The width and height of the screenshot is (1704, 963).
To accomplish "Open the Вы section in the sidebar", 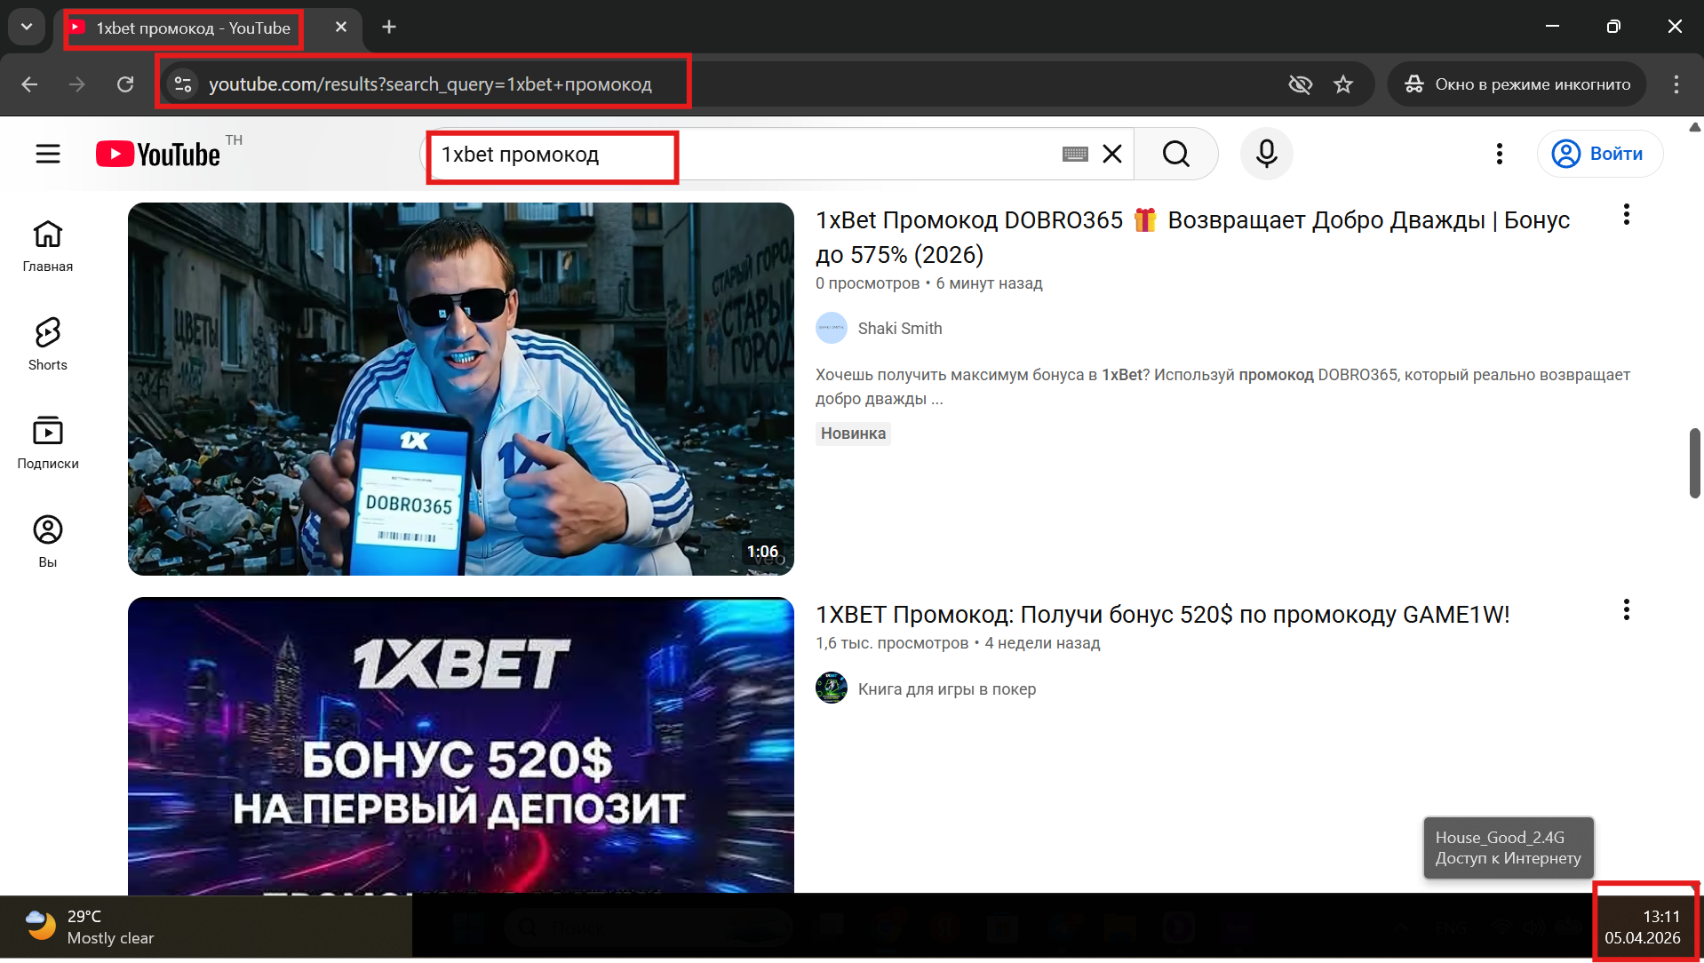I will coord(48,542).
